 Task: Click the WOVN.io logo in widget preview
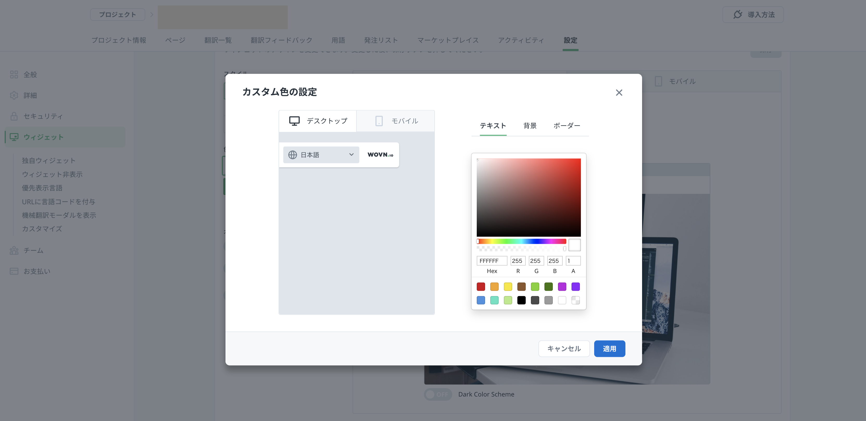[x=380, y=155]
